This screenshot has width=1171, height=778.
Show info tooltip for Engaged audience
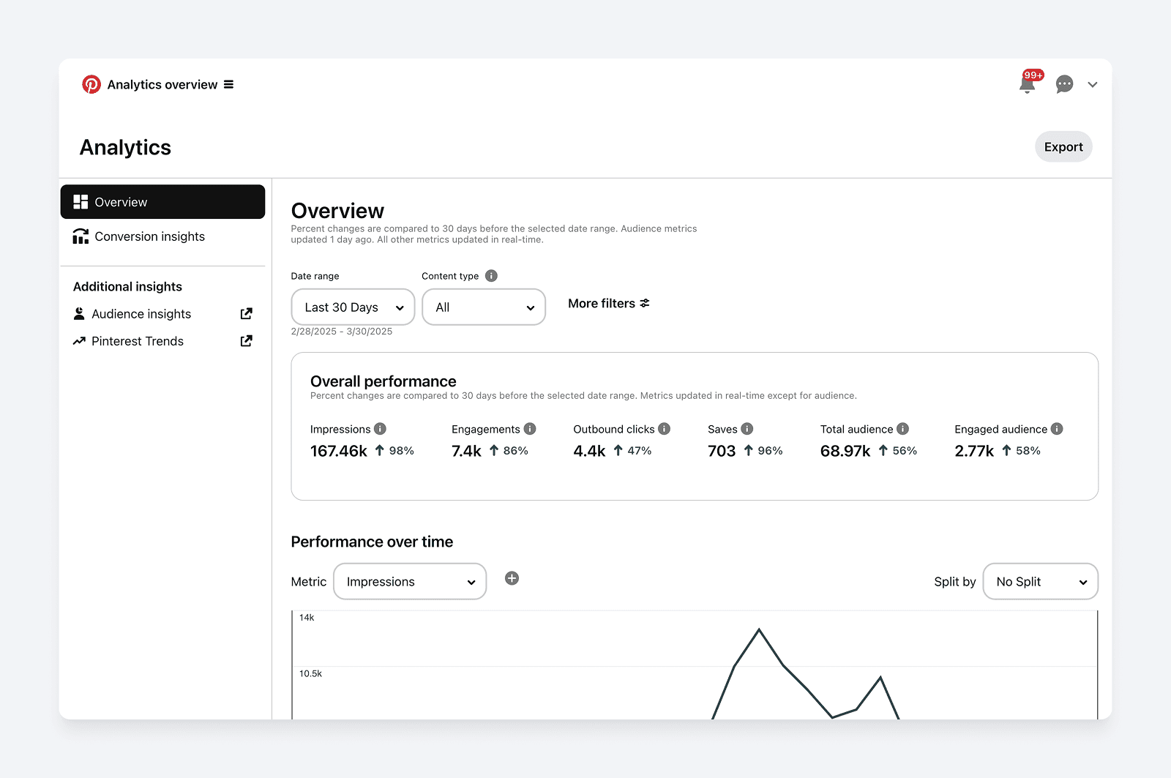[1057, 429]
